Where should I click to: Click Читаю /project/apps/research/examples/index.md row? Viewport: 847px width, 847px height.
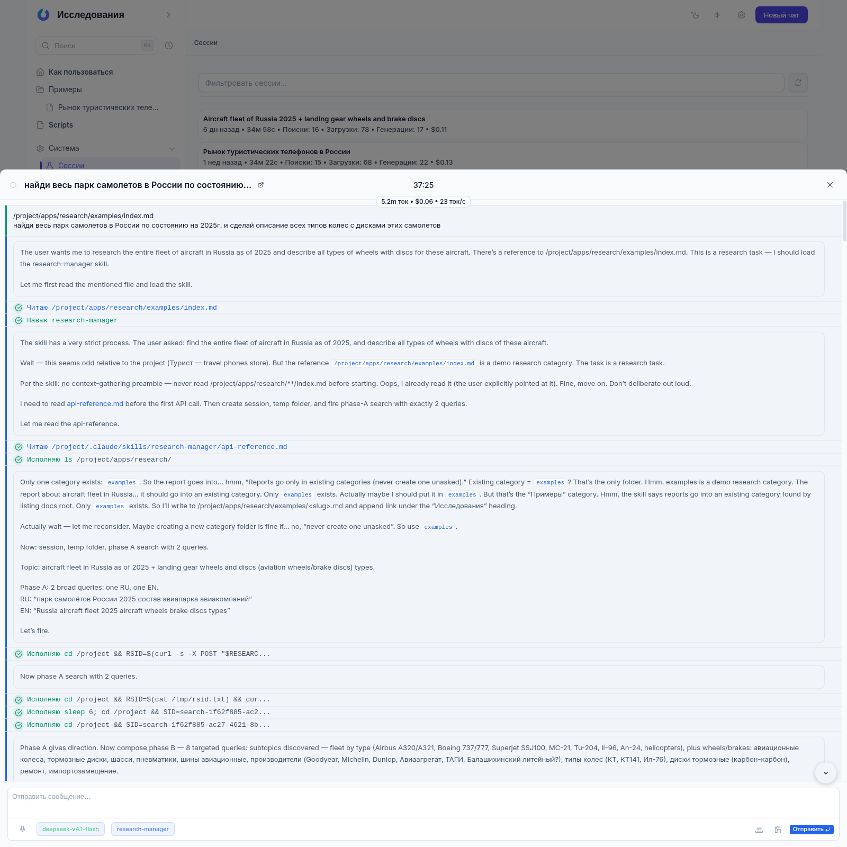coord(424,308)
